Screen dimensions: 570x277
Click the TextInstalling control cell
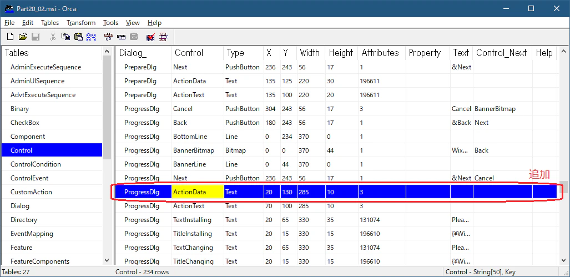tap(198, 220)
